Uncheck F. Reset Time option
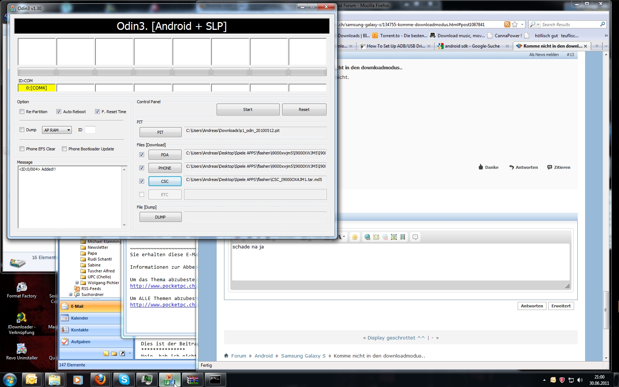This screenshot has width=619, height=387. 97,112
